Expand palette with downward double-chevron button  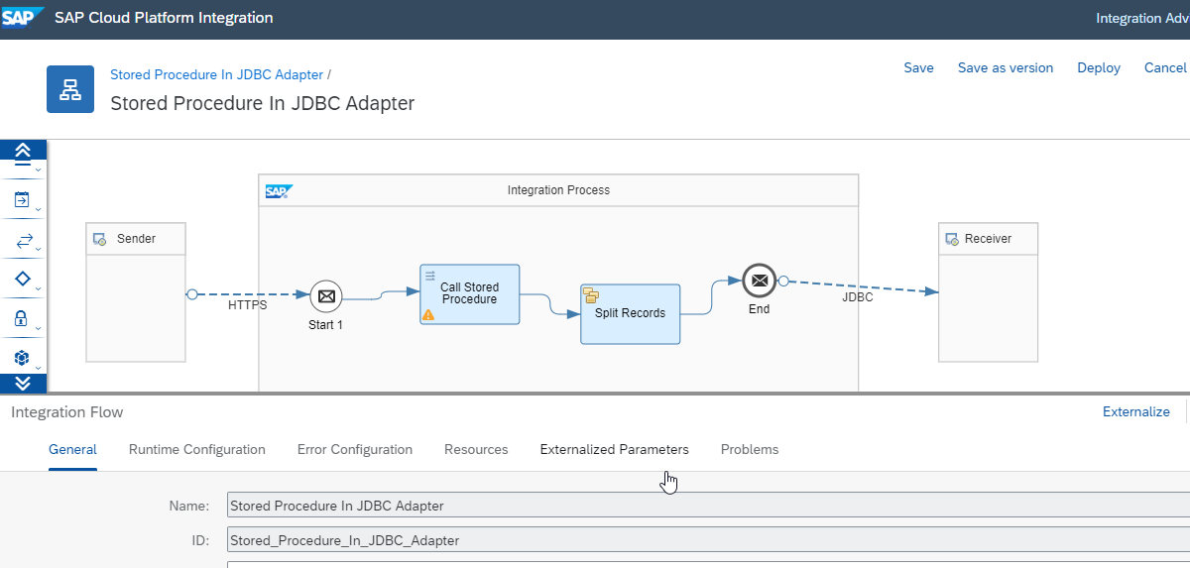click(23, 383)
